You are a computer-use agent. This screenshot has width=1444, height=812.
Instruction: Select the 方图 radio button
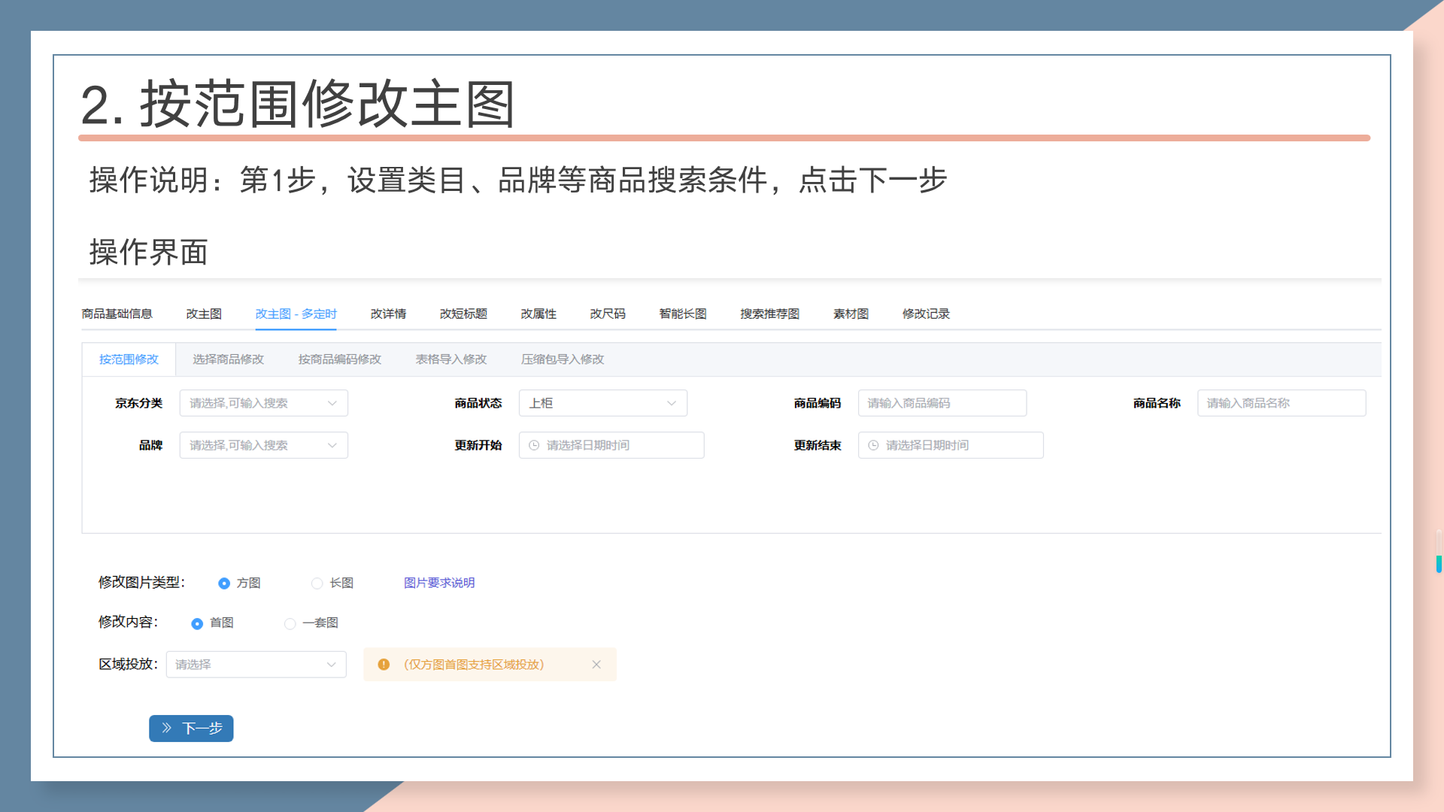coord(224,583)
